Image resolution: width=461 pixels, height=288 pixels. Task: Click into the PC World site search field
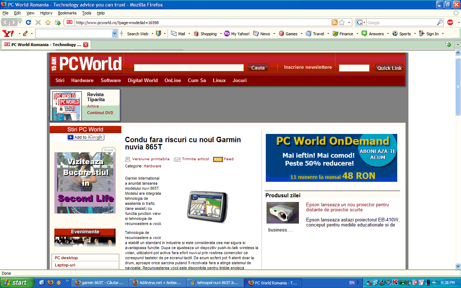pos(189,68)
